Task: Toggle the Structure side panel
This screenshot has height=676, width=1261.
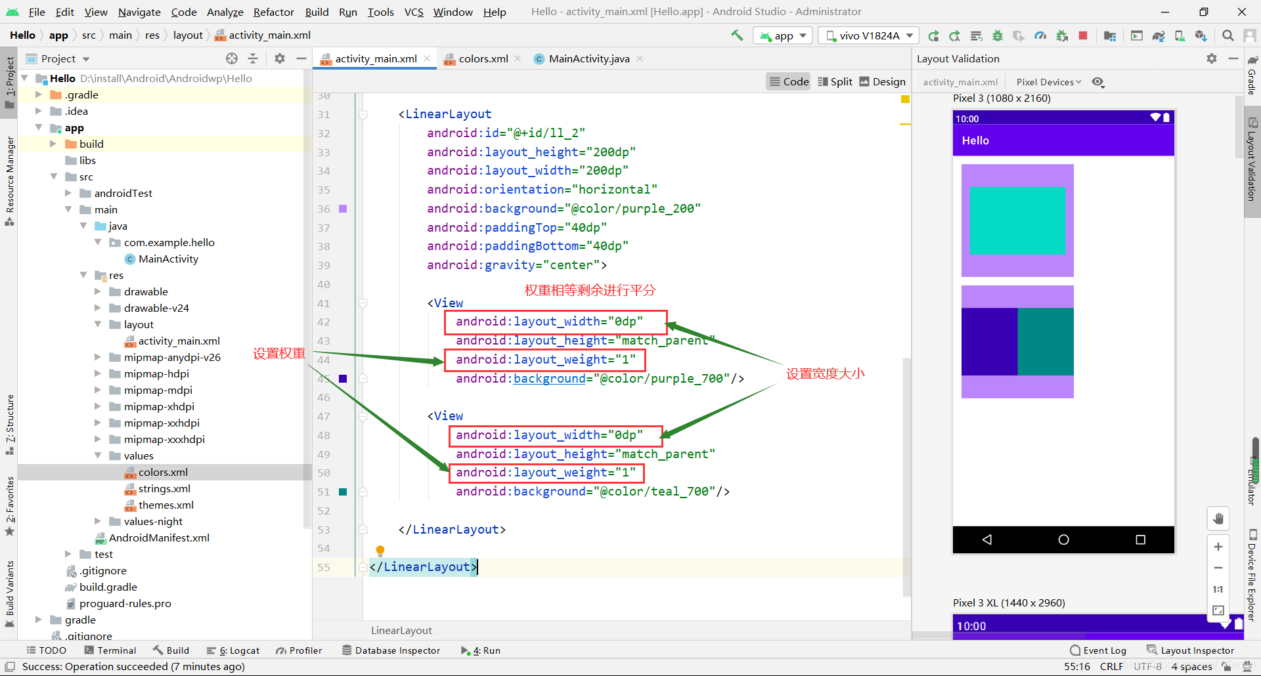Action: [9, 424]
